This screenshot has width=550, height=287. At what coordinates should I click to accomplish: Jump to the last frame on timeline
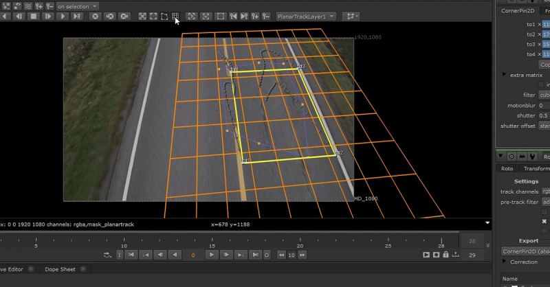tap(256, 255)
